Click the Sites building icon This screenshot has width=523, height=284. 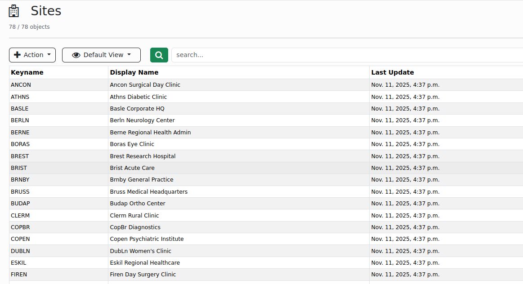coord(14,11)
